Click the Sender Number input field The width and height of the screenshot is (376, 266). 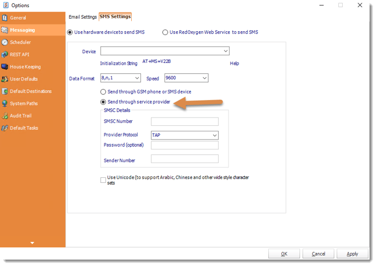point(185,159)
